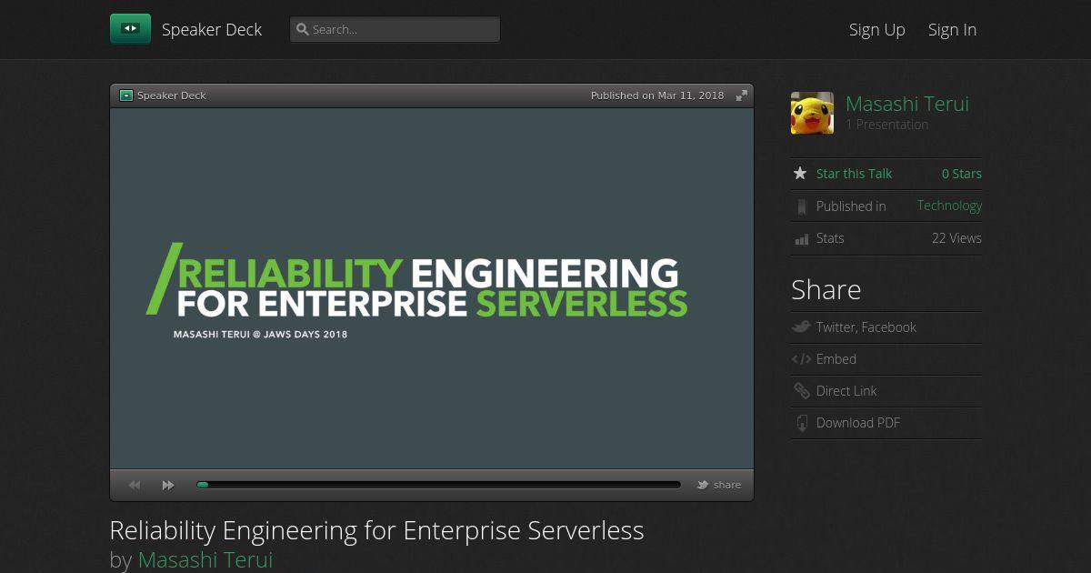This screenshot has height=573, width=1091.
Task: Open the Sign In page
Action: 952,29
